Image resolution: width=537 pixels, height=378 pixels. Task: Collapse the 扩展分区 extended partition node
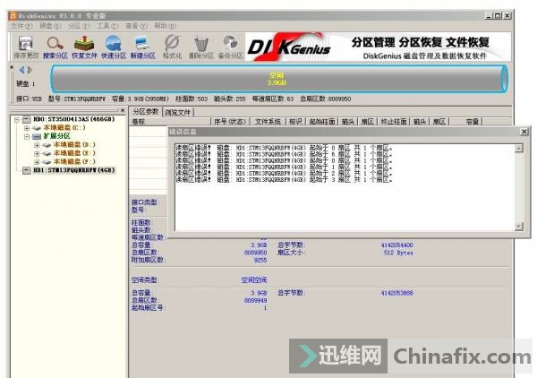[x=27, y=136]
